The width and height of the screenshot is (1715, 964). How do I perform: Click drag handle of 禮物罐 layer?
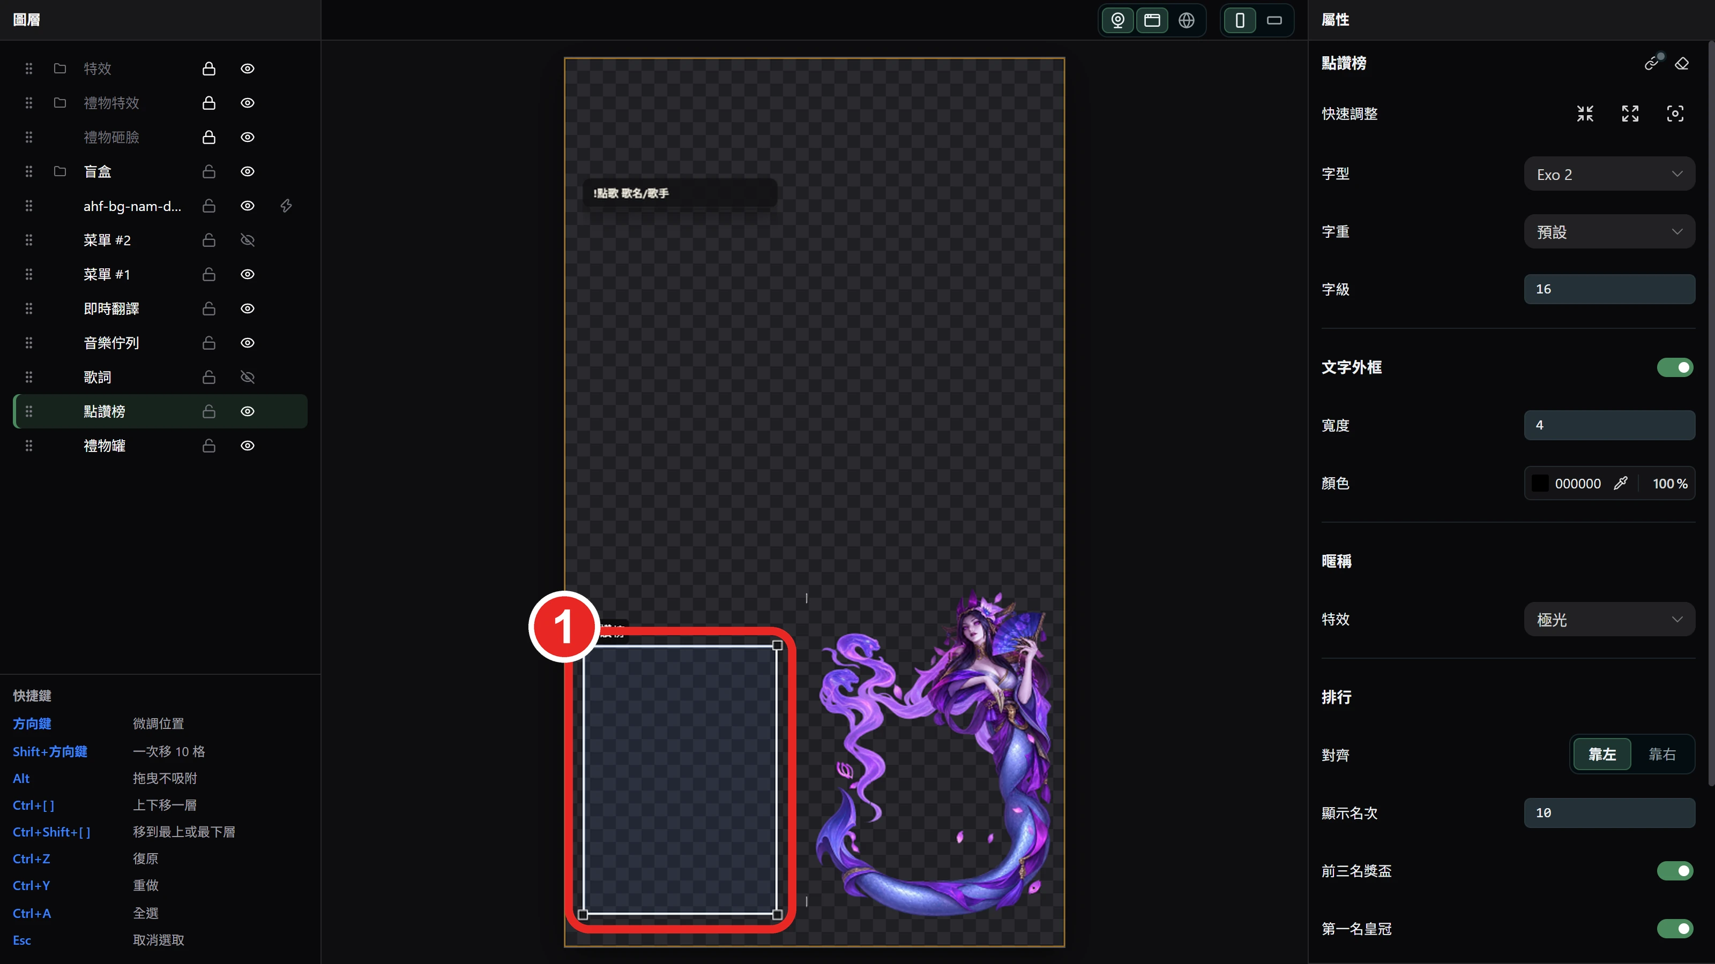(x=28, y=446)
